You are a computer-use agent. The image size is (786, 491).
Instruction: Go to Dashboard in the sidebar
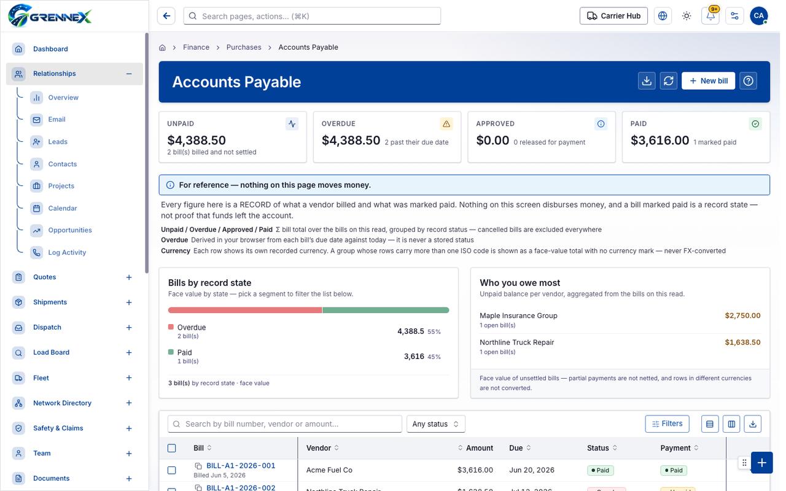tap(50, 49)
